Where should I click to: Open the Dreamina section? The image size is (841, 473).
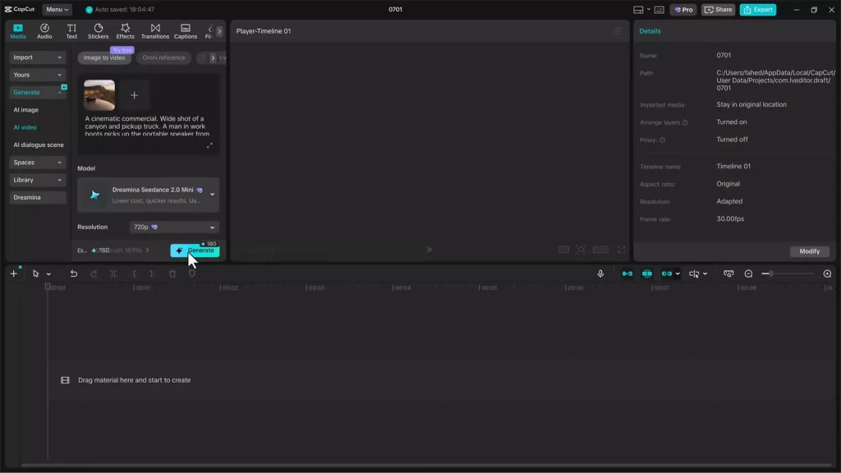click(37, 197)
